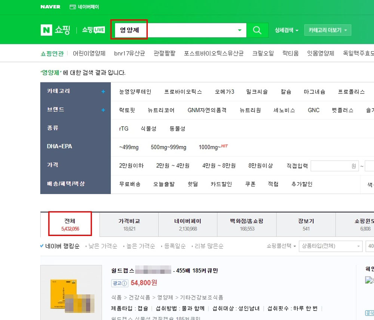The image size is (374, 320).
Task: Sort by 높은 가격순
Action: pos(141,246)
